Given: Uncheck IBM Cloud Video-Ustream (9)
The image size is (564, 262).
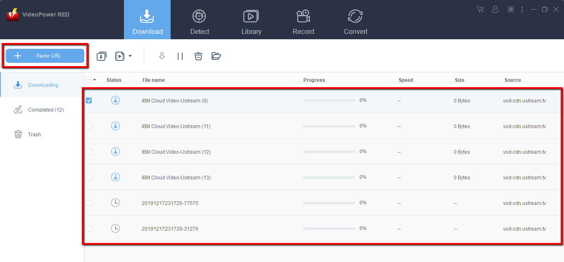Looking at the screenshot, I should point(89,100).
